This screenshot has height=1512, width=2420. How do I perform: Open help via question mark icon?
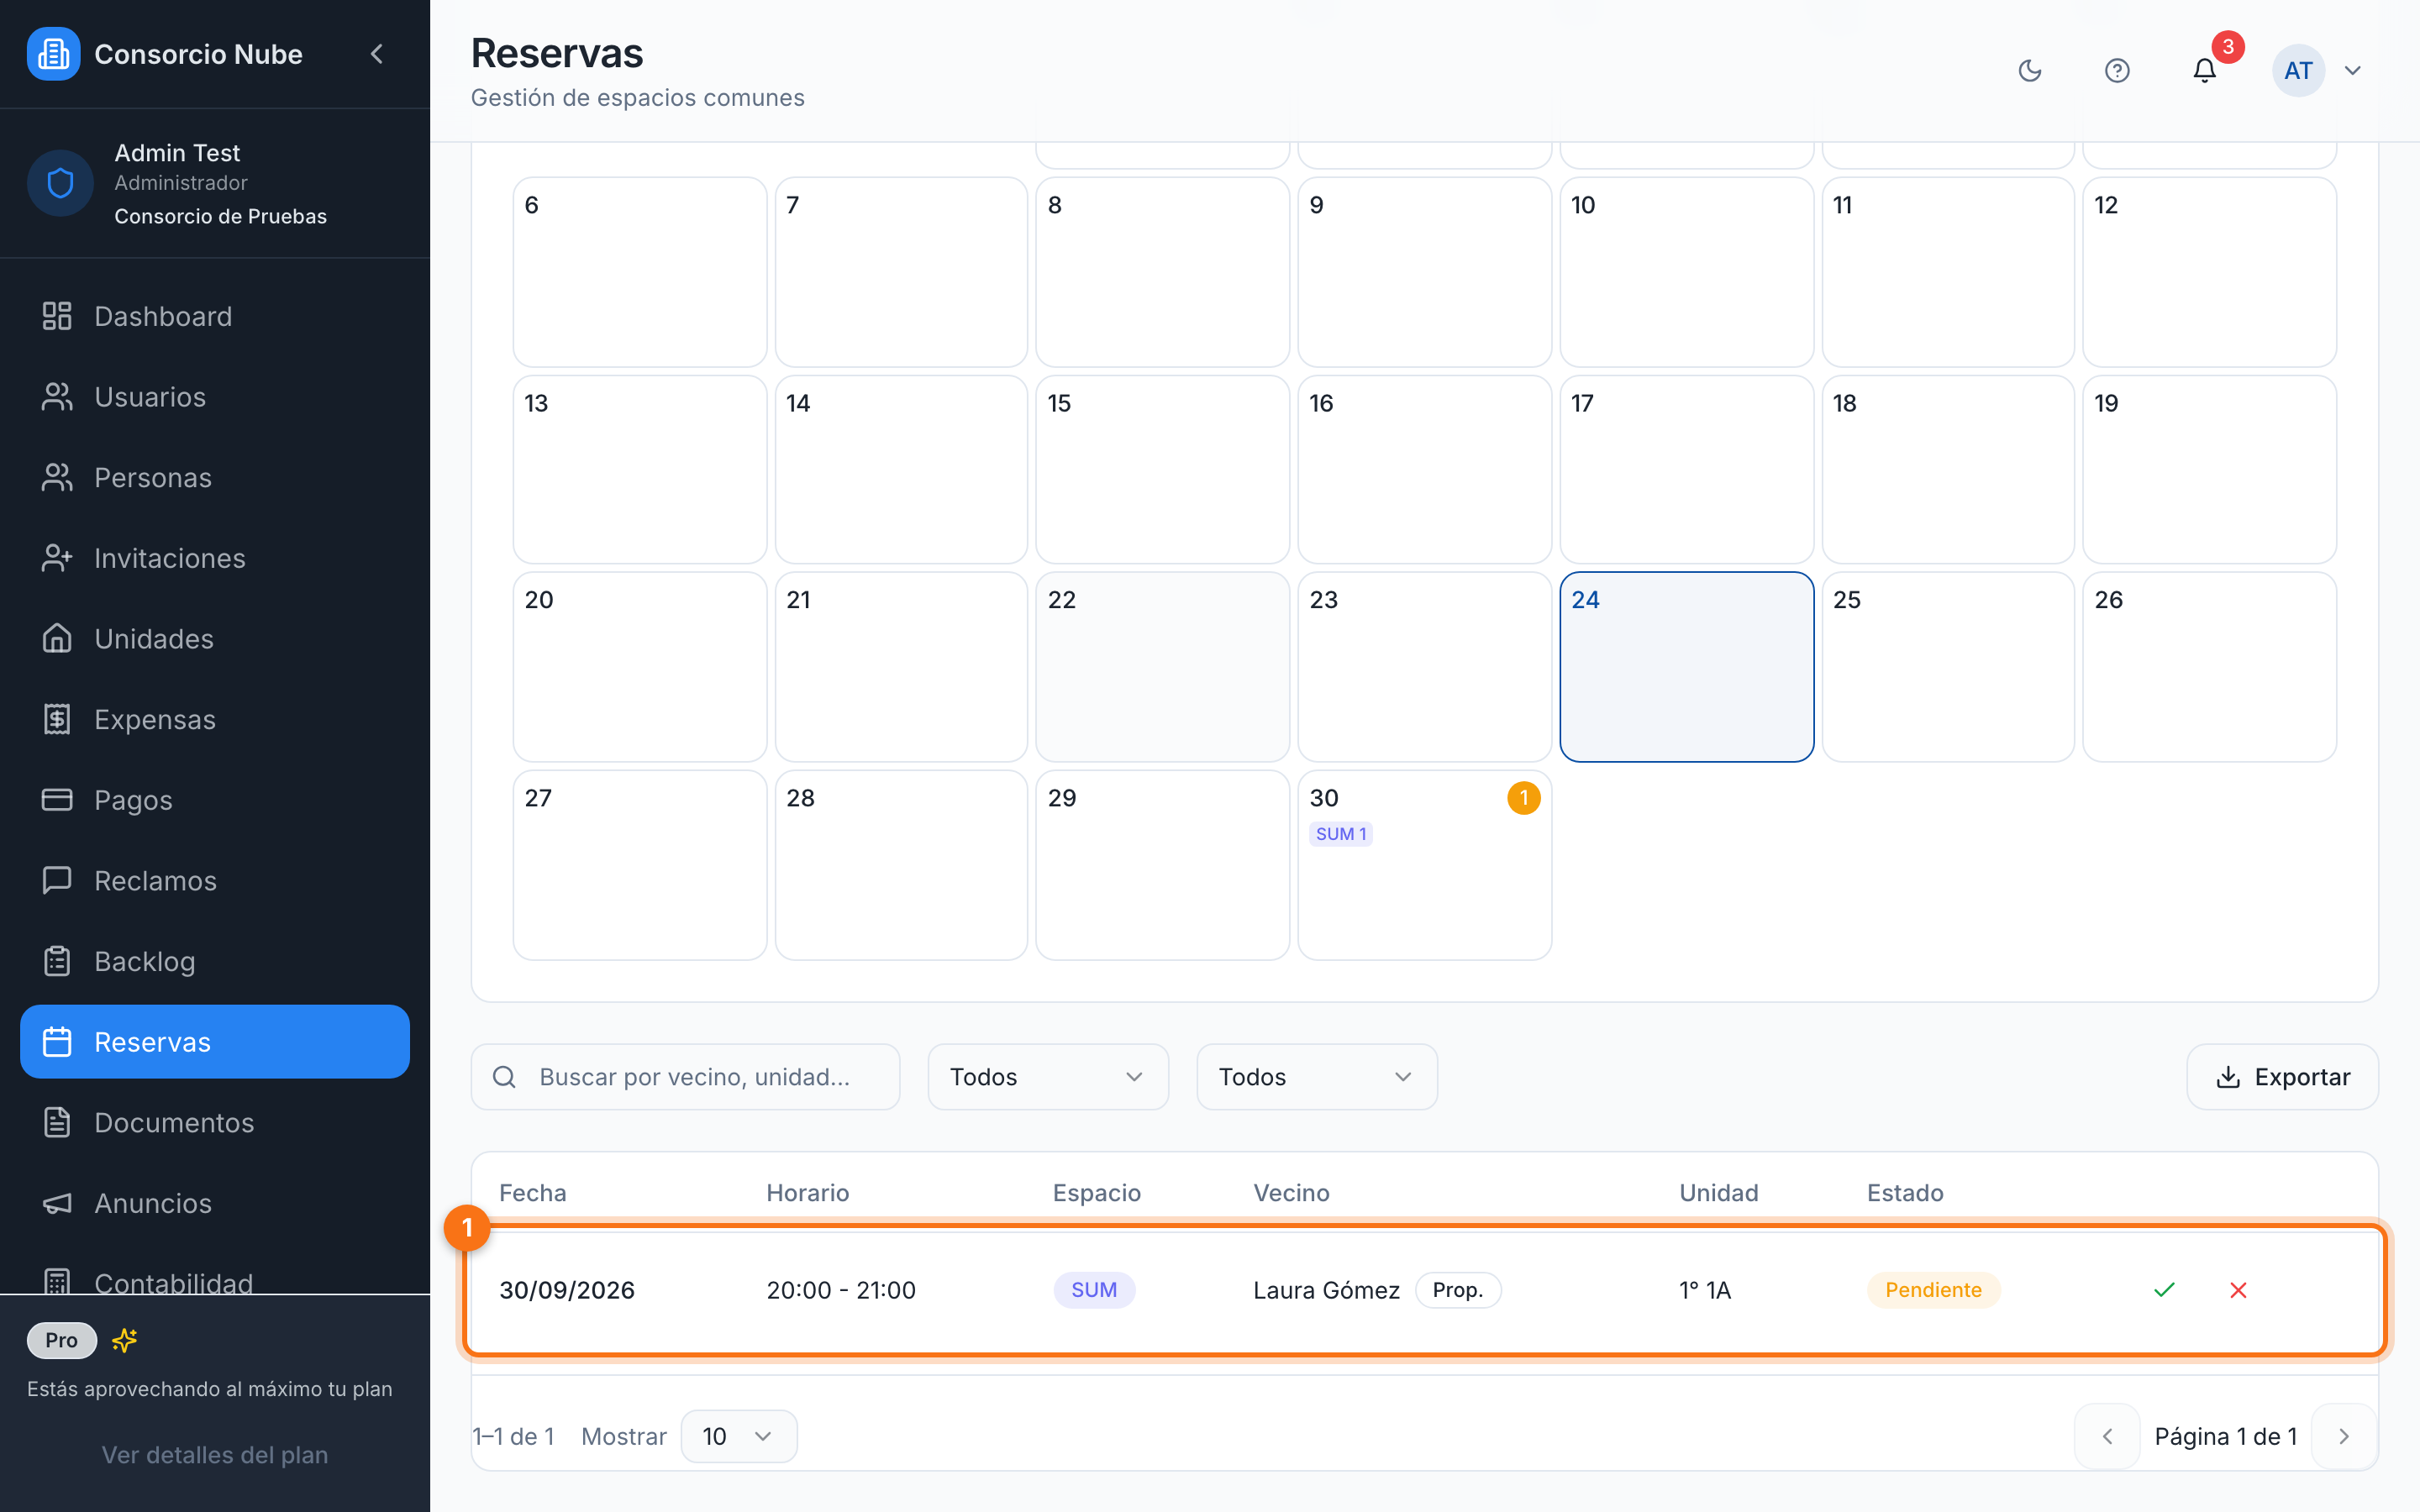pyautogui.click(x=2117, y=70)
